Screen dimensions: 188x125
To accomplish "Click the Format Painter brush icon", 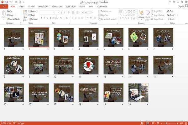I will [8, 19].
